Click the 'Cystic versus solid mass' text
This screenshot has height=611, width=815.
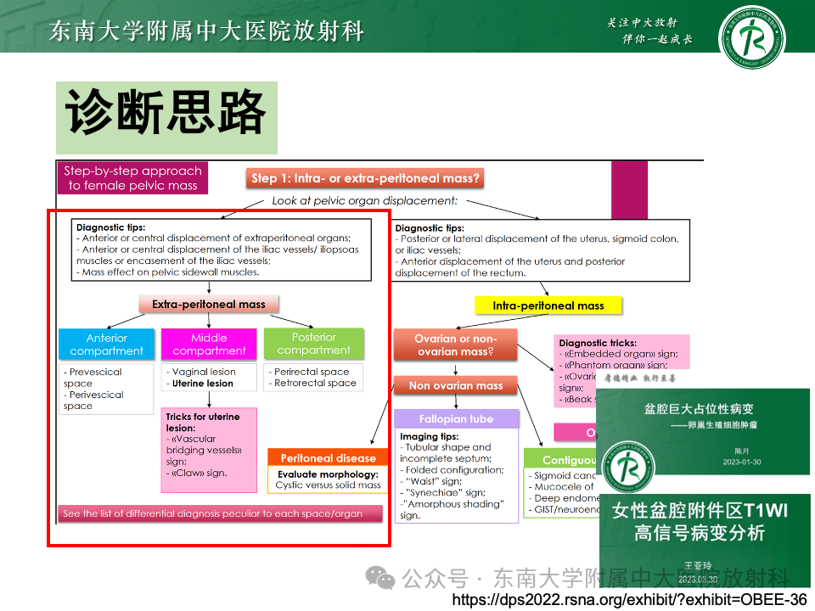(328, 485)
